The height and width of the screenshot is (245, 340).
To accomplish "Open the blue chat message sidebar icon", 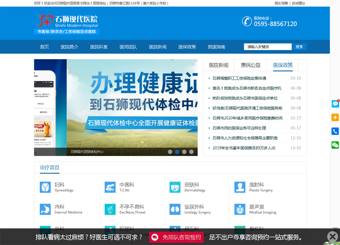I will coord(335,104).
